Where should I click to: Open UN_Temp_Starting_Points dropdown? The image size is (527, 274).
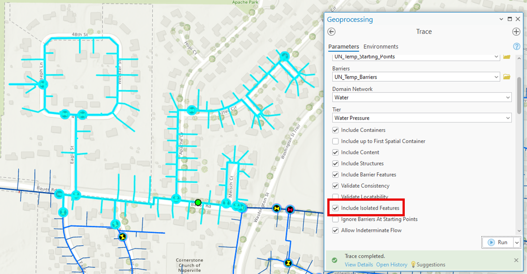point(496,57)
